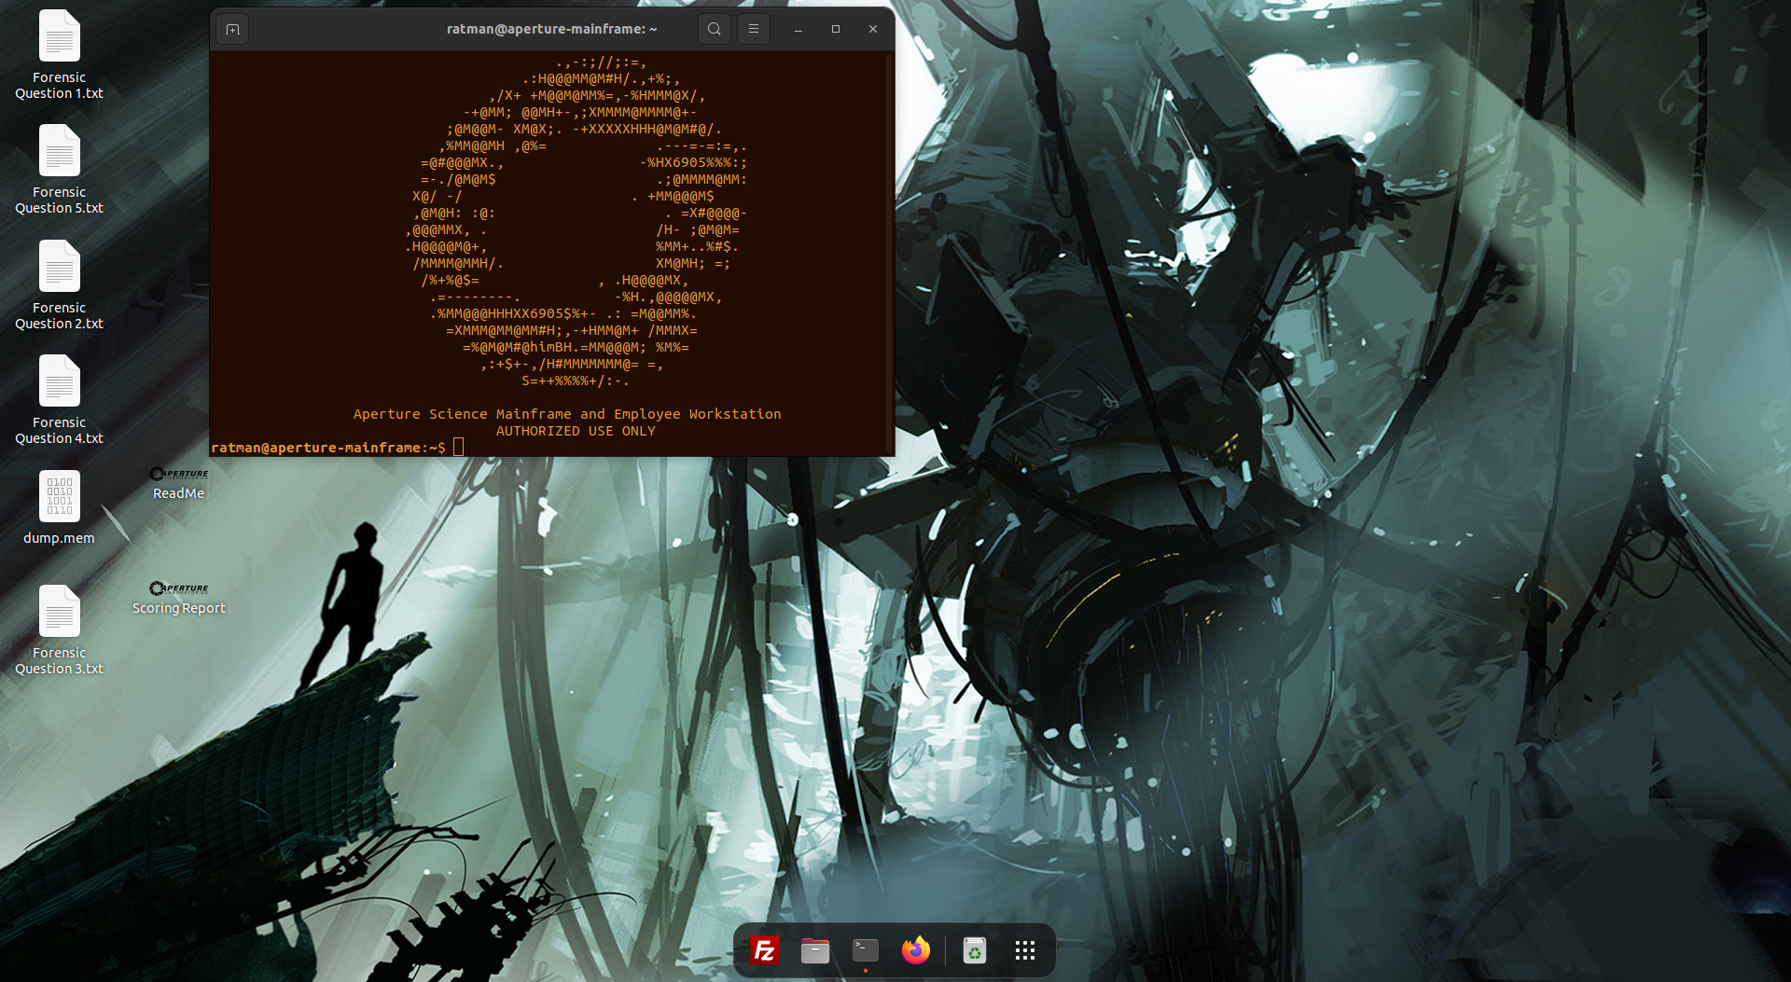Screen dimensions: 1791x982
Task: Launch FileZilla from the dock
Action: [764, 950]
